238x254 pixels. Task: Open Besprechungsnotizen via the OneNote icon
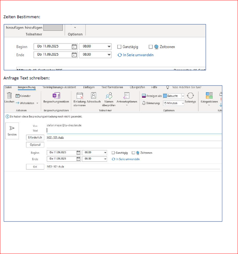coord(56,96)
